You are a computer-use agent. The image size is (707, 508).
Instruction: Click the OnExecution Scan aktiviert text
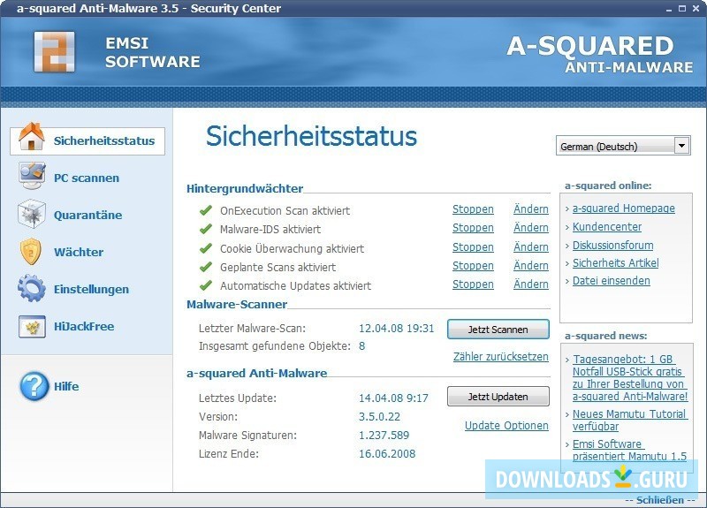point(285,210)
